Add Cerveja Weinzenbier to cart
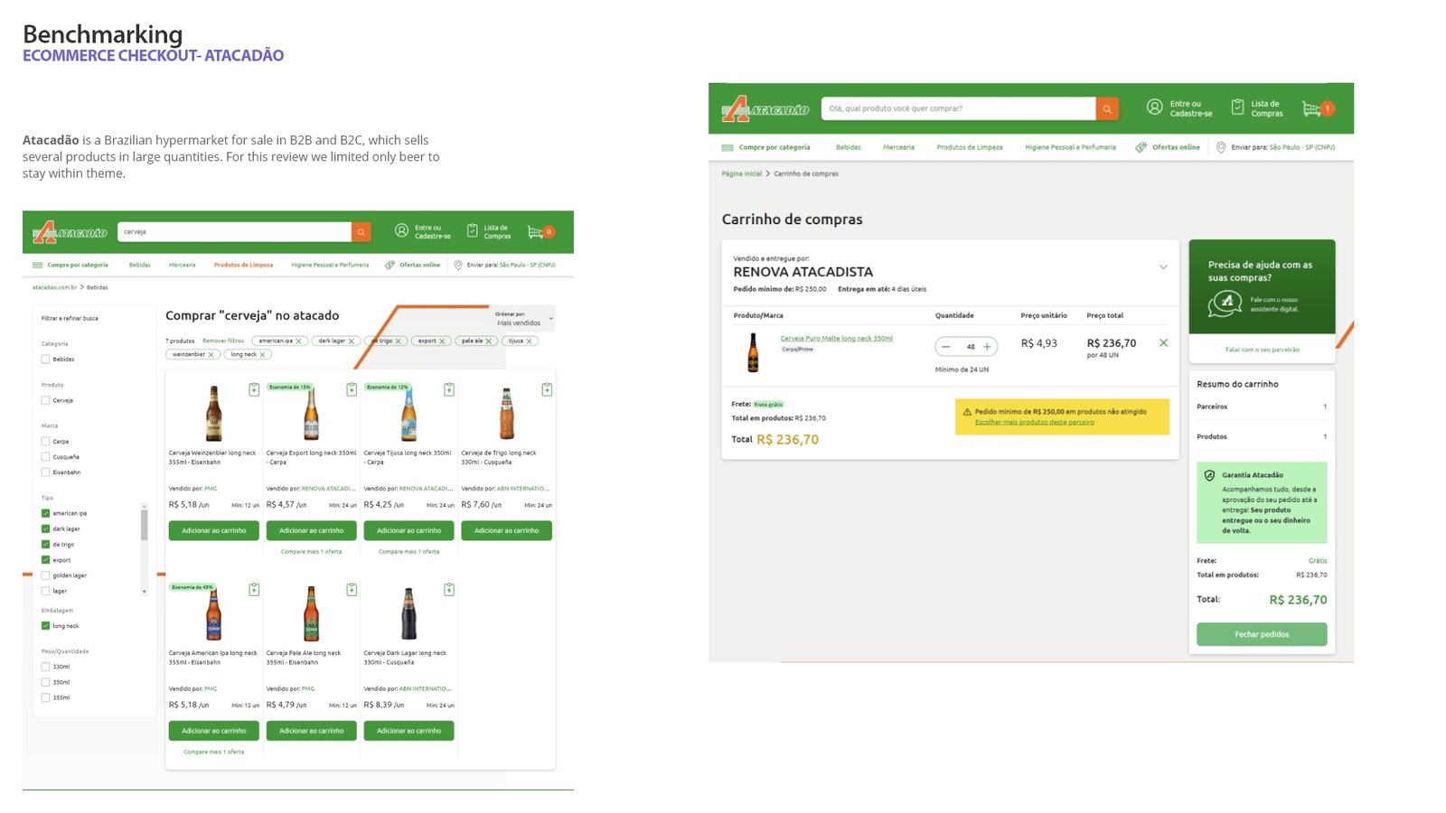 [213, 530]
